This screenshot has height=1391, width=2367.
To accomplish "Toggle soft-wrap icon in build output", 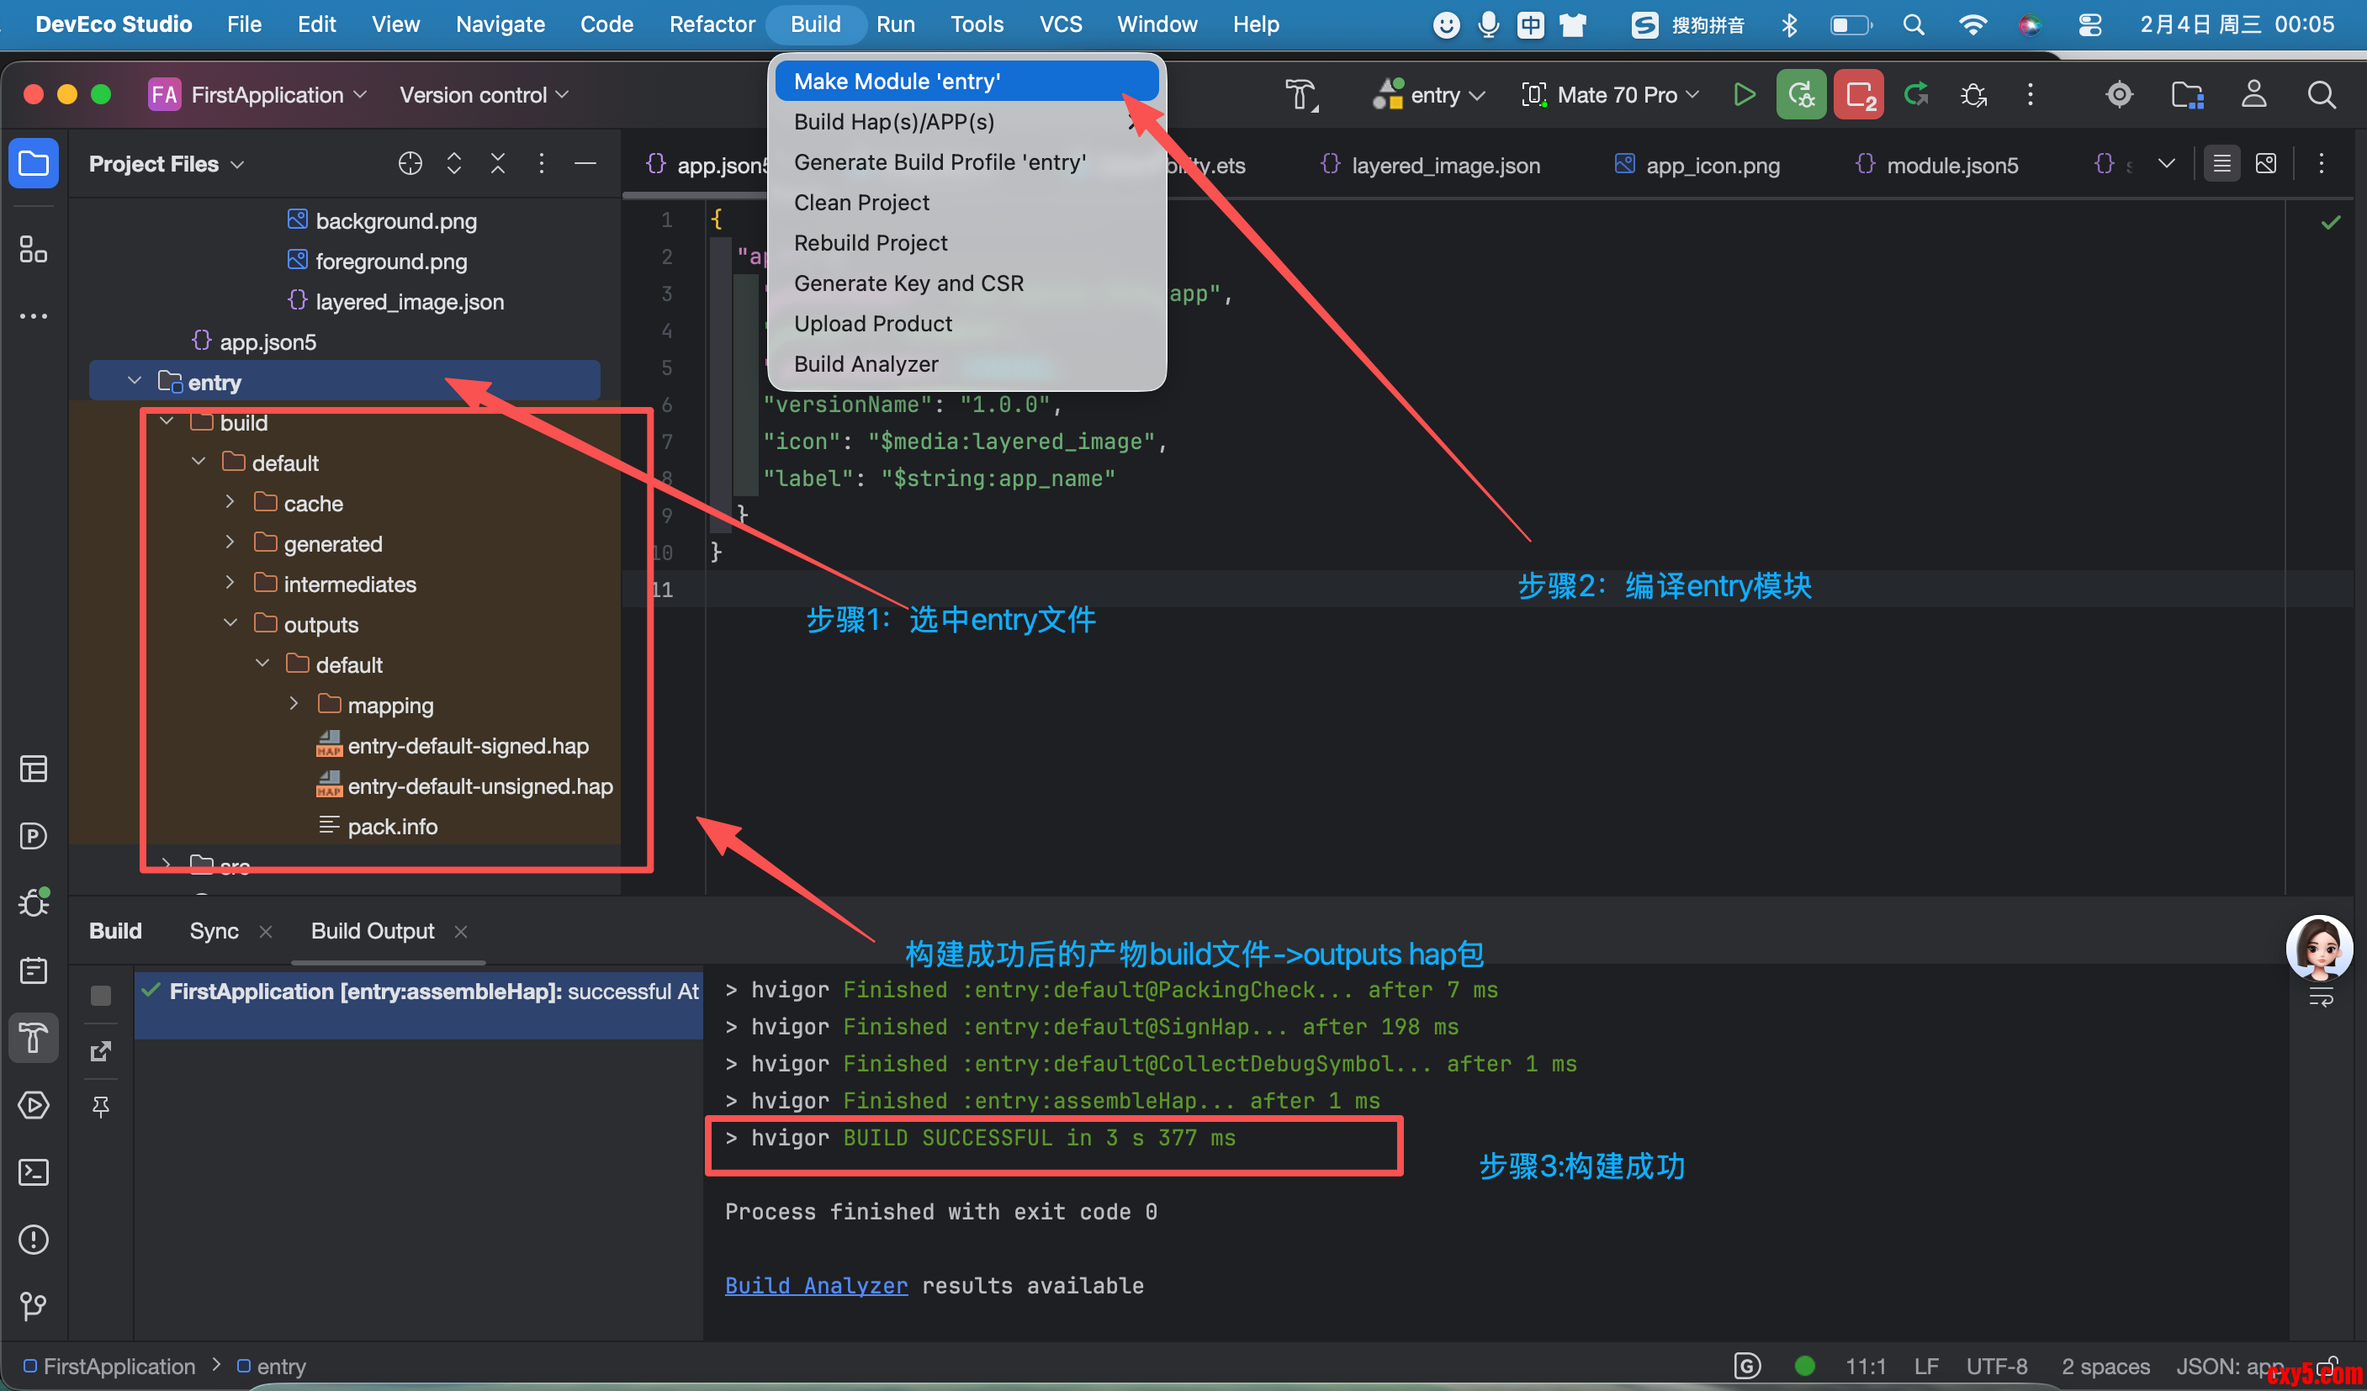I will (2321, 998).
